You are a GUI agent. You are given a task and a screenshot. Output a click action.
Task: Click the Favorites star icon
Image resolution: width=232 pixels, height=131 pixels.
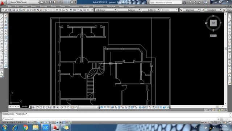199,2
